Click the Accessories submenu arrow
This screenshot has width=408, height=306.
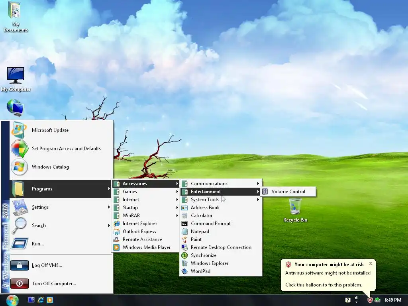(177, 183)
